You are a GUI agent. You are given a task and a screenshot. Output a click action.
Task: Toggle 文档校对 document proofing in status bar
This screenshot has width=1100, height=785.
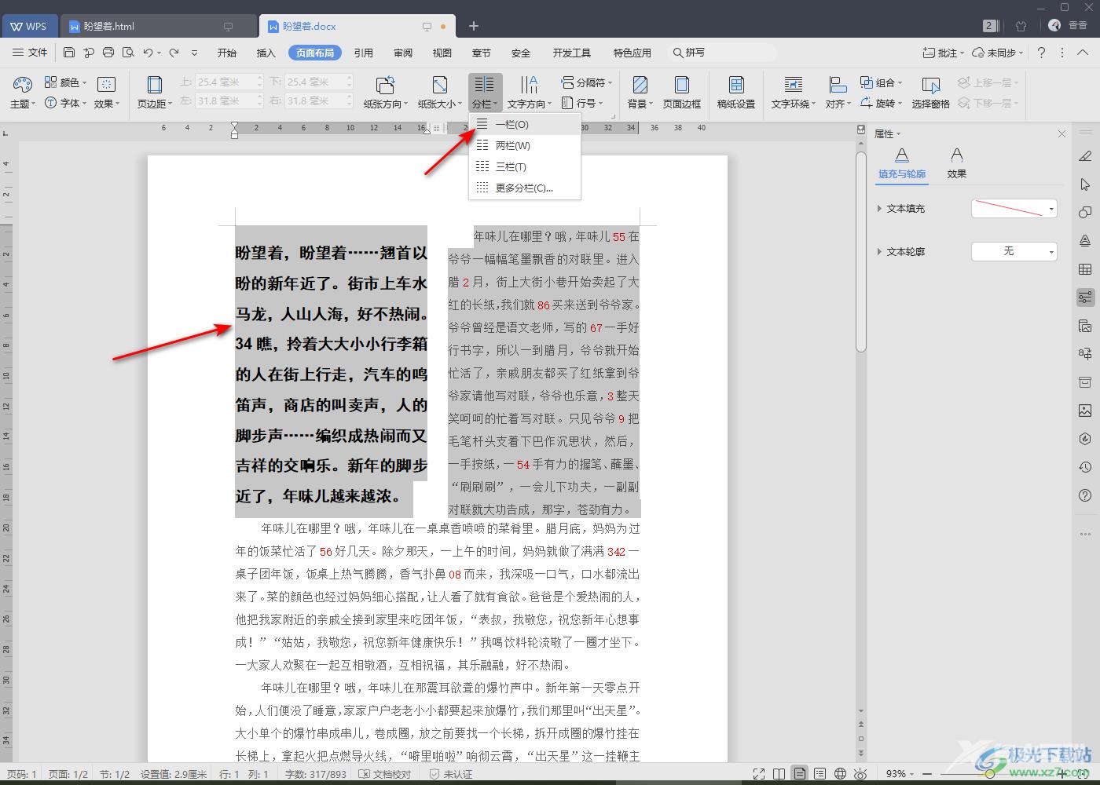385,774
